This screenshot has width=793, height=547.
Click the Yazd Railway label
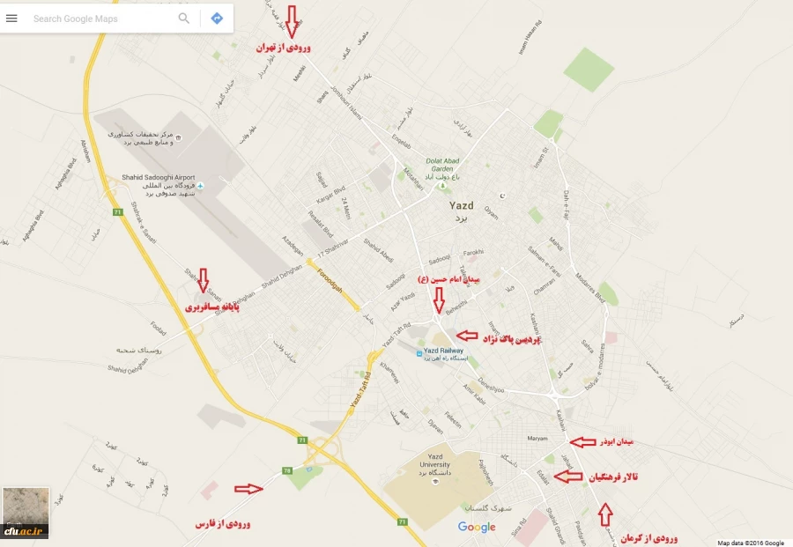(x=443, y=351)
